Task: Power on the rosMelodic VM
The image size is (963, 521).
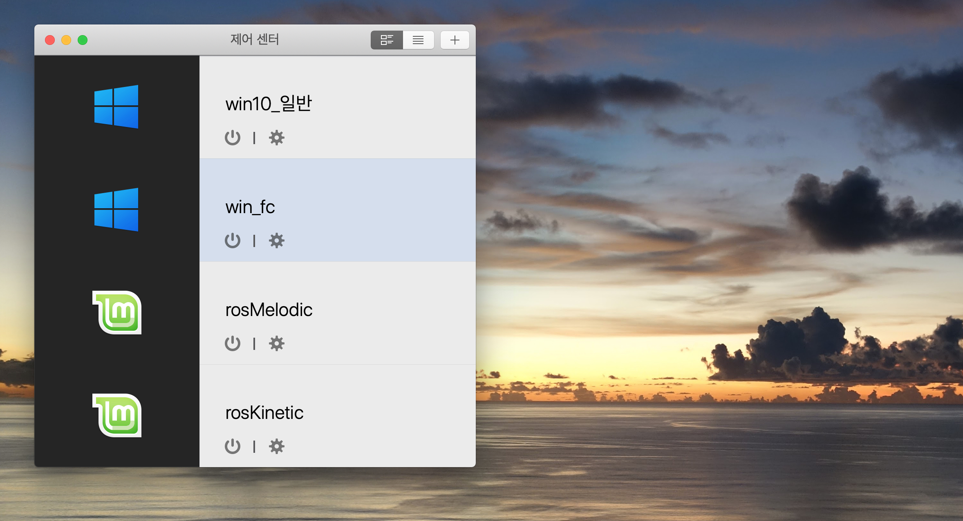Action: 232,343
